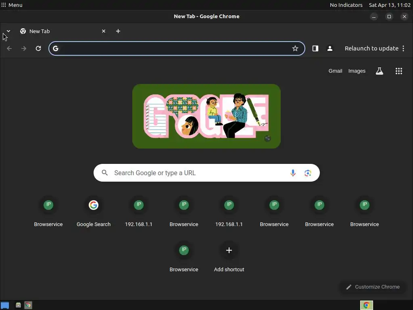Open the Images link

[357, 71]
